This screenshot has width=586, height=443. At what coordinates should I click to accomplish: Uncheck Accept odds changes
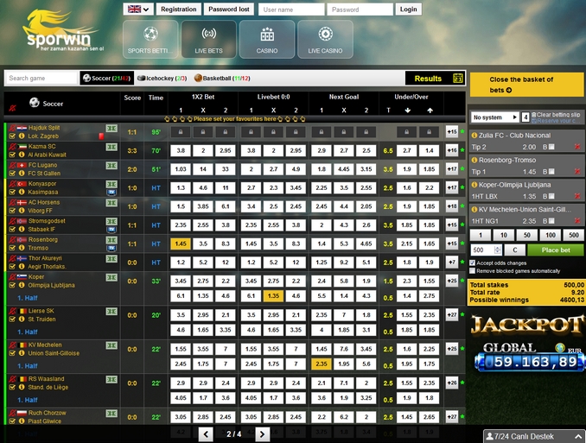coord(473,263)
